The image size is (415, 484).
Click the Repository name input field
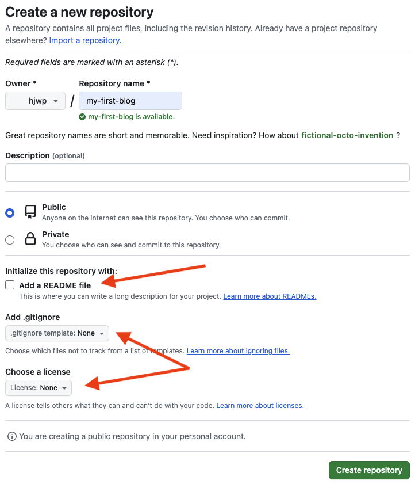point(130,101)
